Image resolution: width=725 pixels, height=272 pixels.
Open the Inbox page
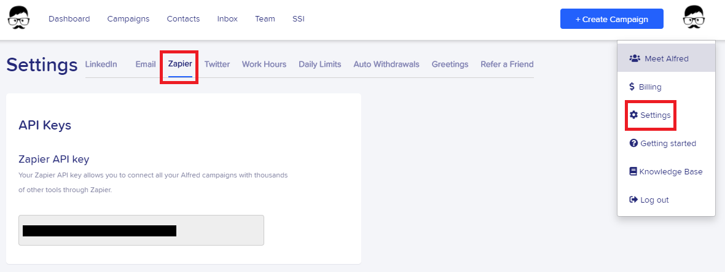pyautogui.click(x=227, y=19)
